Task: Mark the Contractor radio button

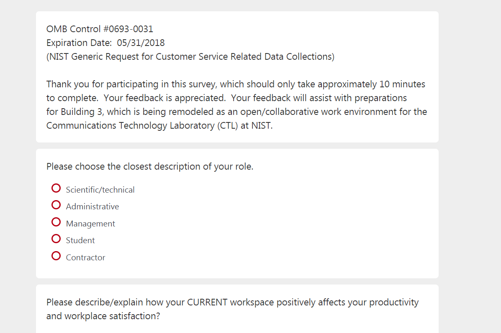Action: pyautogui.click(x=56, y=256)
